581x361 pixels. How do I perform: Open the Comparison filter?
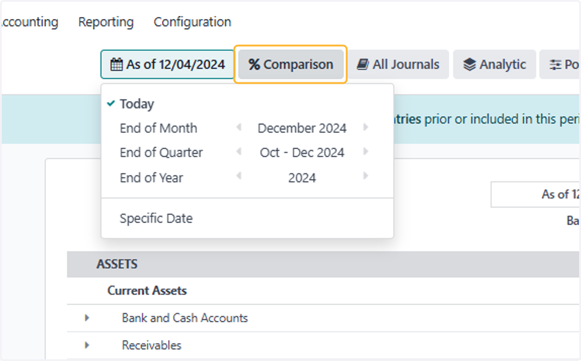pos(290,64)
